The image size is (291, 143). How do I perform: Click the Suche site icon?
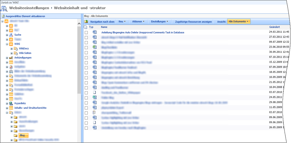pos(11,35)
